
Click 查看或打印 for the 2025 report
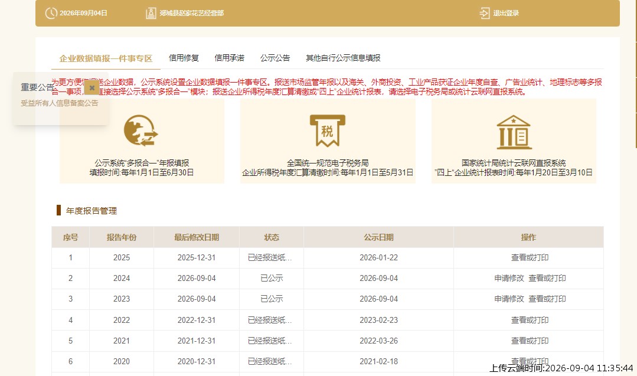pos(530,257)
